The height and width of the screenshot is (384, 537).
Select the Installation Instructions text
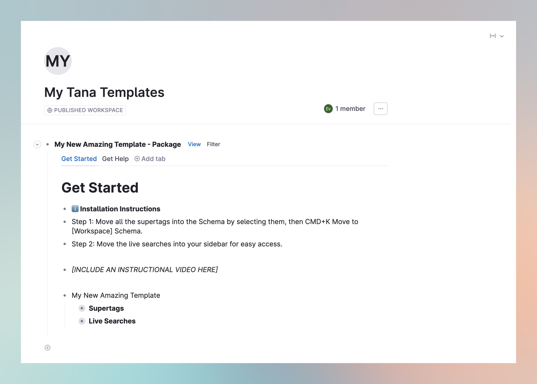tap(120, 209)
